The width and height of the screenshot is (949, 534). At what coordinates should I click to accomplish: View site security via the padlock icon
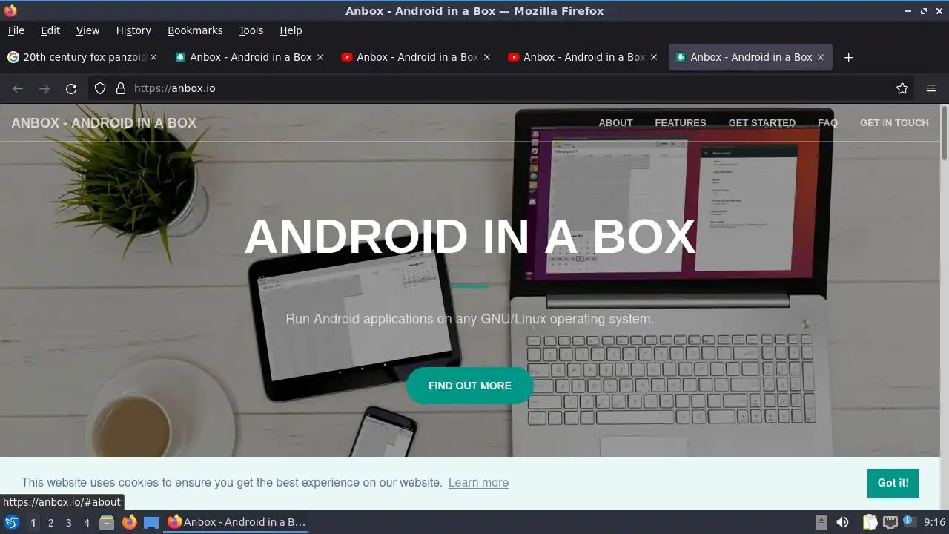(x=121, y=88)
